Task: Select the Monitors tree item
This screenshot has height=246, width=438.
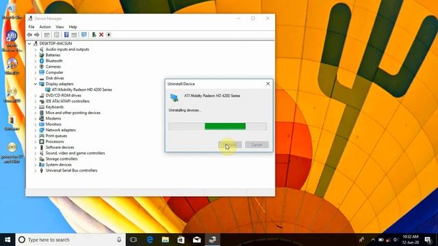Action: pos(53,124)
